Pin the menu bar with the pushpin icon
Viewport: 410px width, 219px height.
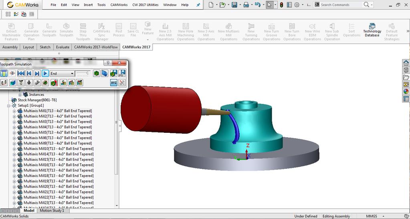198,5
